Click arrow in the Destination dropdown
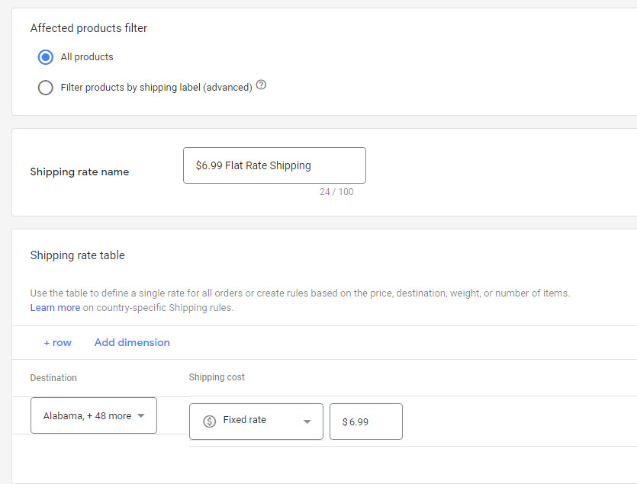 [141, 416]
